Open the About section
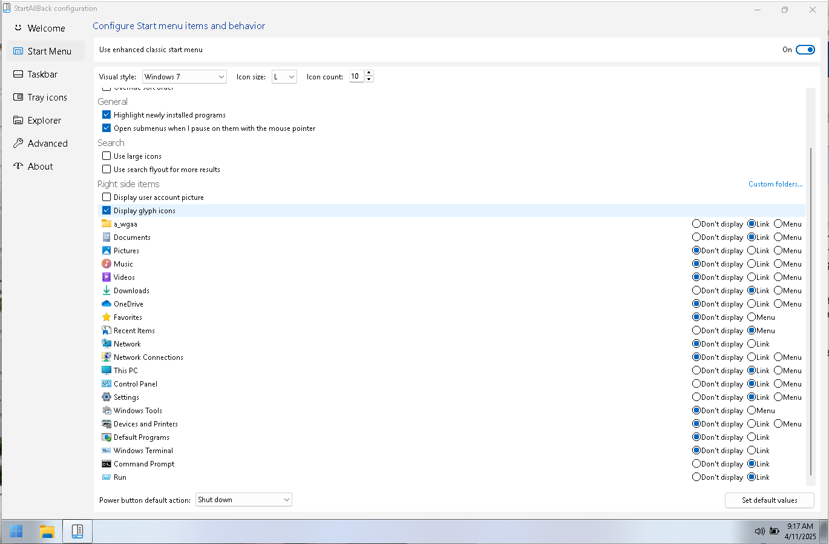829x544 pixels. (45, 167)
